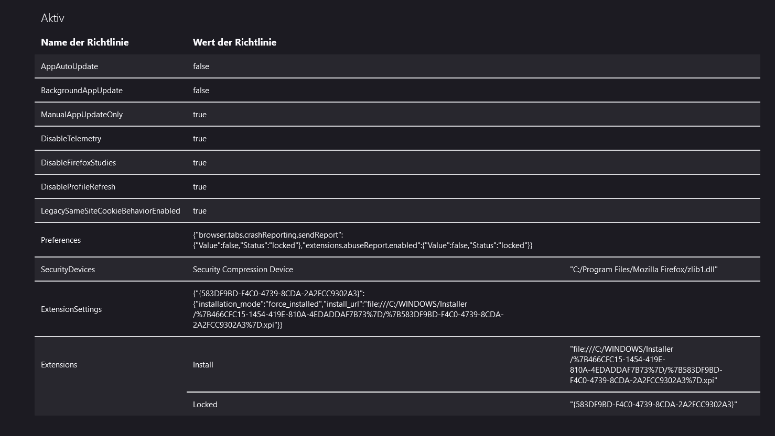
Task: Click the DisableTelemetry policy name
Action: 71,139
